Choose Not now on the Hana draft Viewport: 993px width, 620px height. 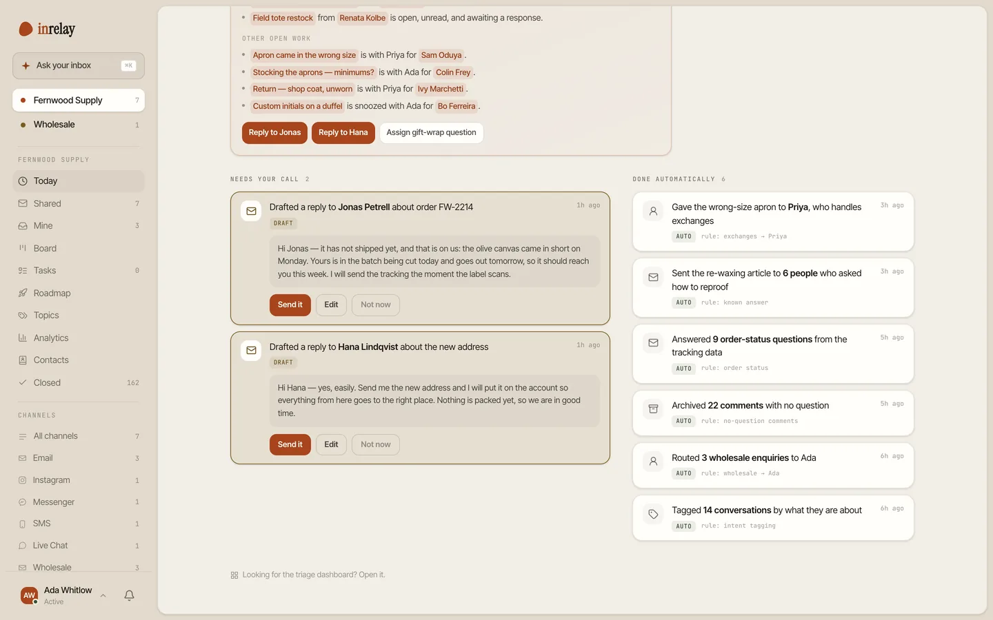(375, 444)
